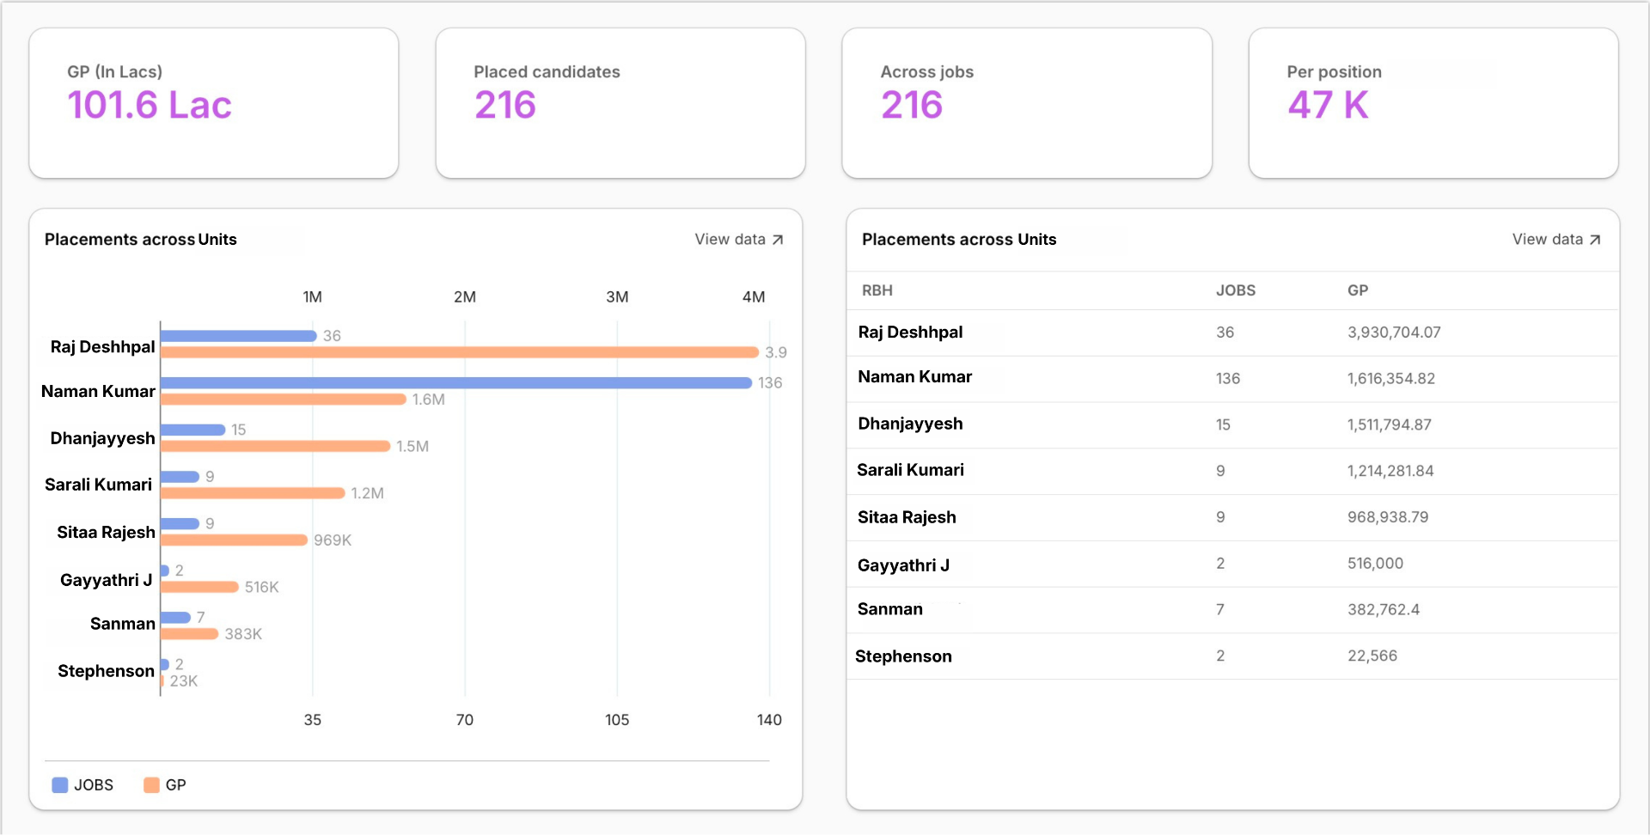Click Naman Kumar label on chart axis
This screenshot has width=1650, height=836.
(x=98, y=392)
